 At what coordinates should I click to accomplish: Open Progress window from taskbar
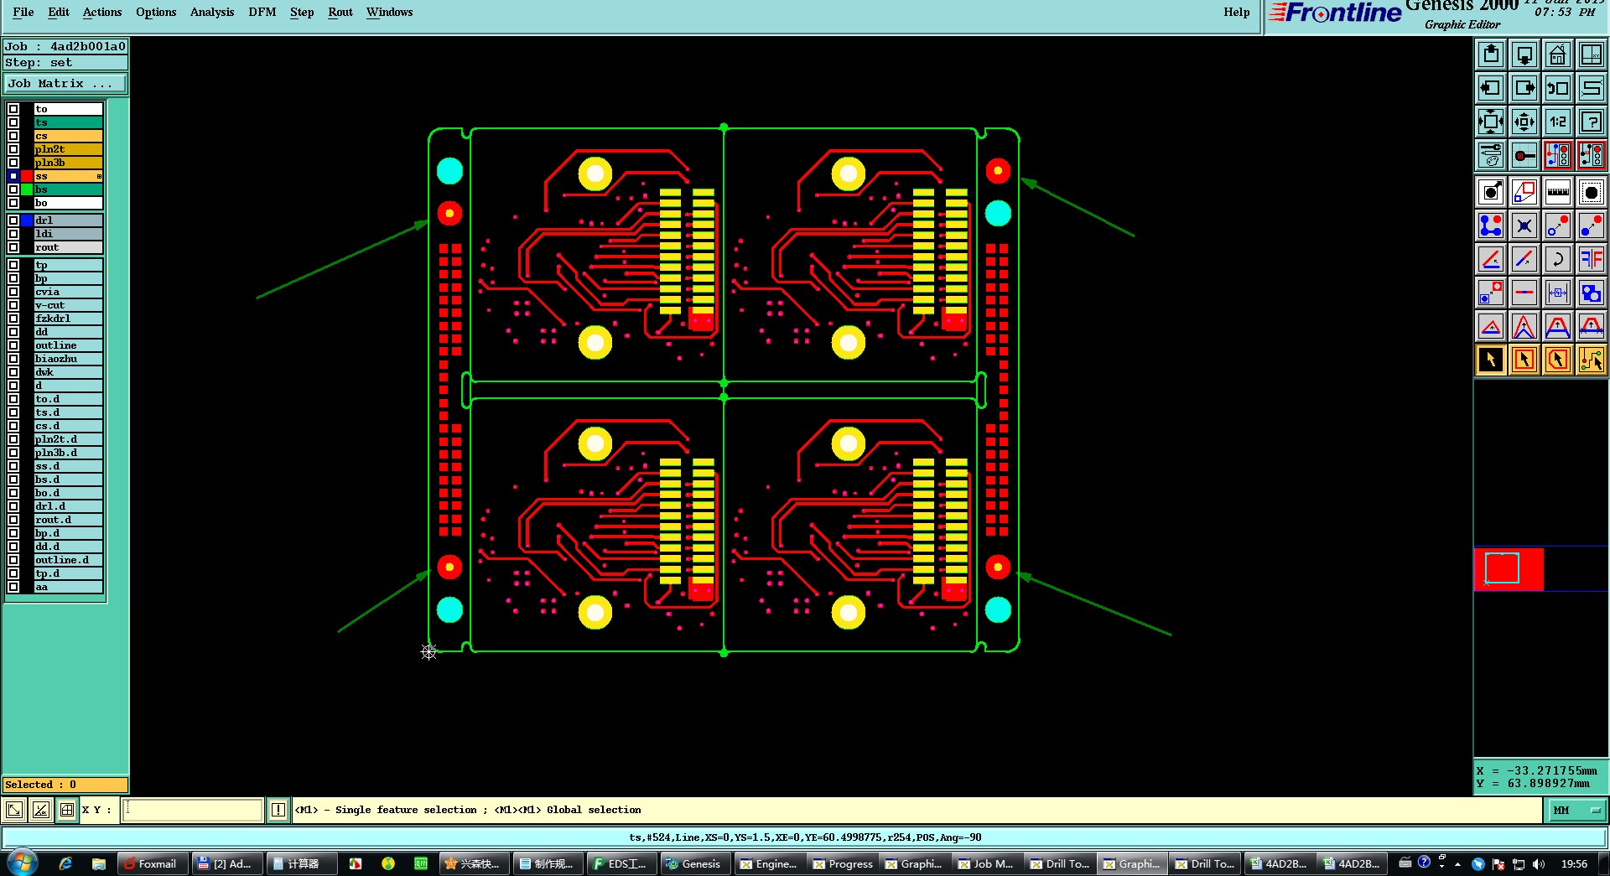(x=843, y=863)
